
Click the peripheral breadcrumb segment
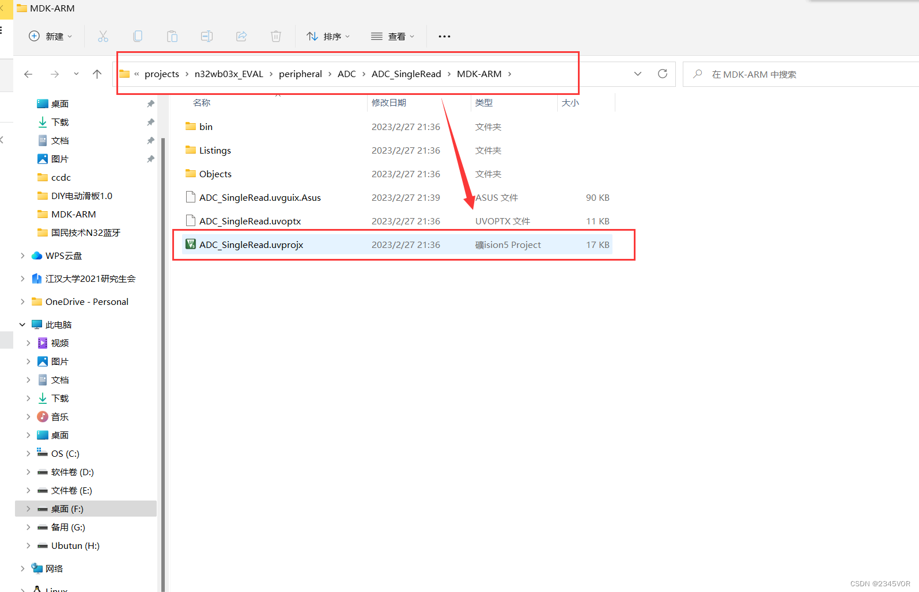click(300, 74)
